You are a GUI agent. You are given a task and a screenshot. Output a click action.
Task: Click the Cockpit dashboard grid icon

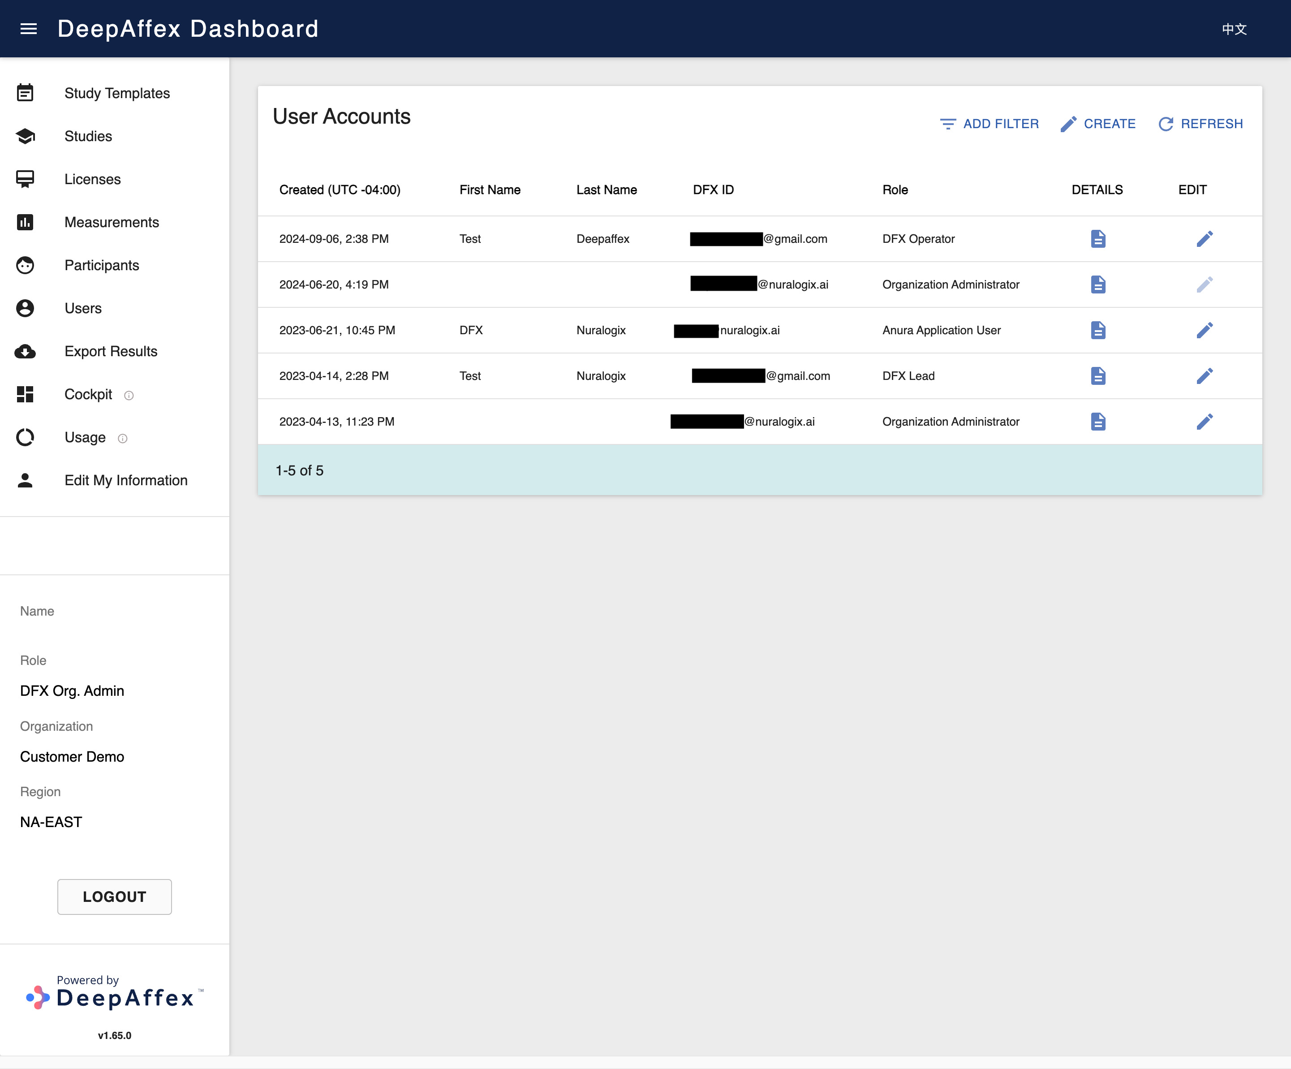coord(25,394)
